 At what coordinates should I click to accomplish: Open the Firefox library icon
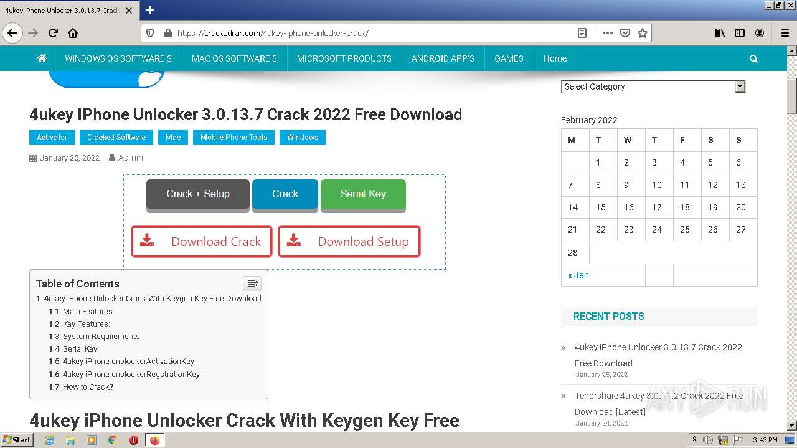coord(720,33)
